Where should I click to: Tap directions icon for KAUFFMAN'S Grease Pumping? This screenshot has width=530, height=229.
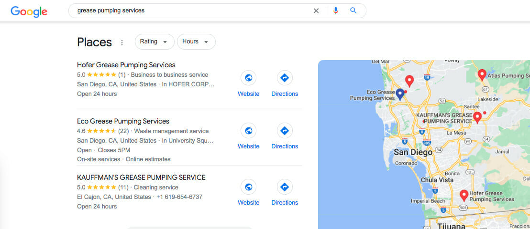[285, 187]
